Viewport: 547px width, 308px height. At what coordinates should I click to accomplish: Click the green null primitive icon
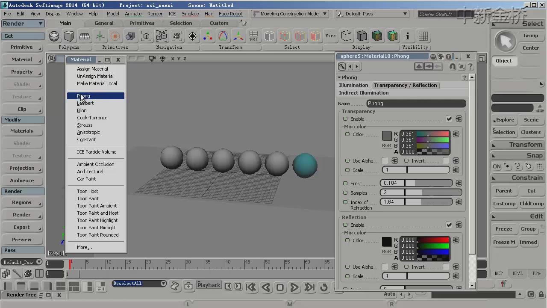(100, 36)
